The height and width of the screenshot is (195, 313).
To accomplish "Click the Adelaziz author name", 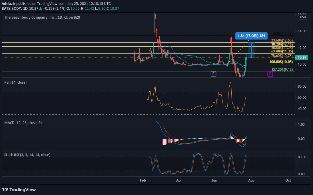I will (9, 4).
